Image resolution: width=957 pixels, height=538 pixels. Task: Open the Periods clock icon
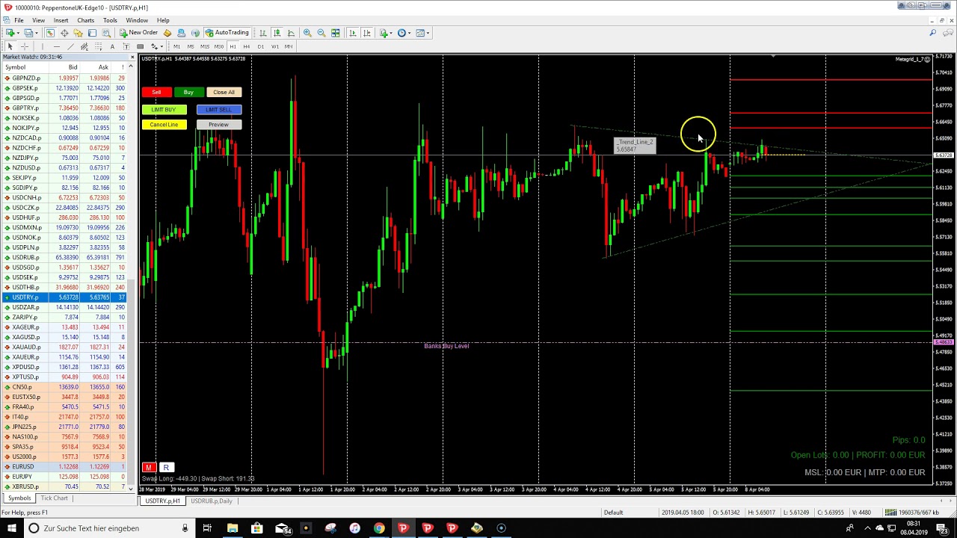point(402,33)
